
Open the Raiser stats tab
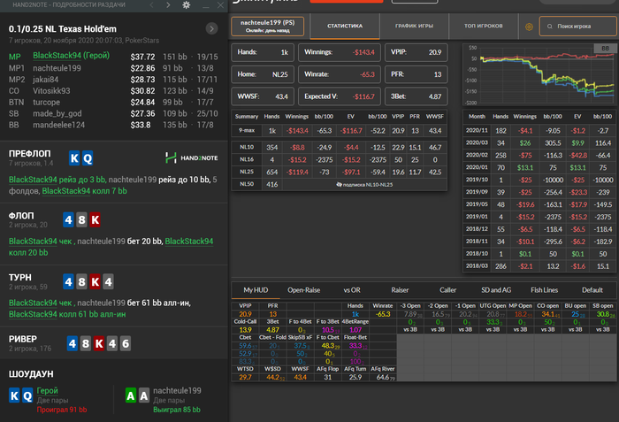click(400, 290)
